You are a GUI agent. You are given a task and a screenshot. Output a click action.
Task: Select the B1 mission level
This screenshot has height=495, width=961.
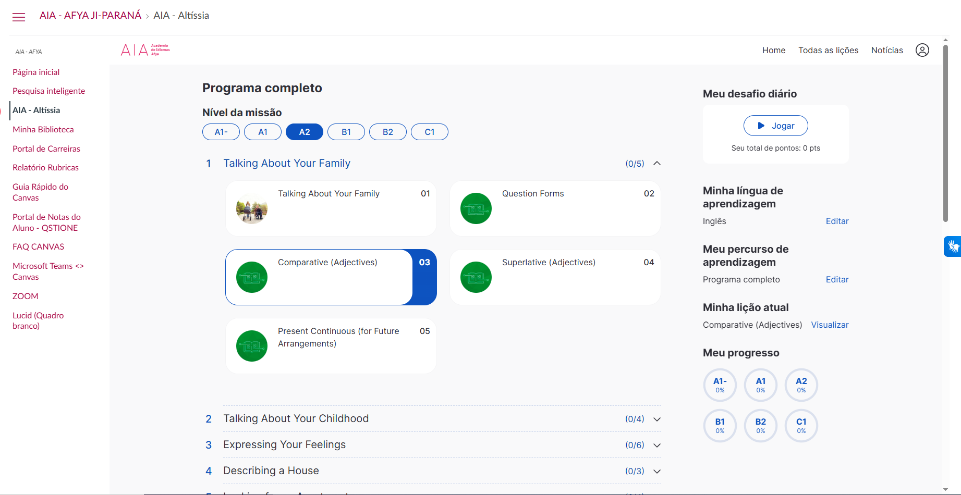346,132
